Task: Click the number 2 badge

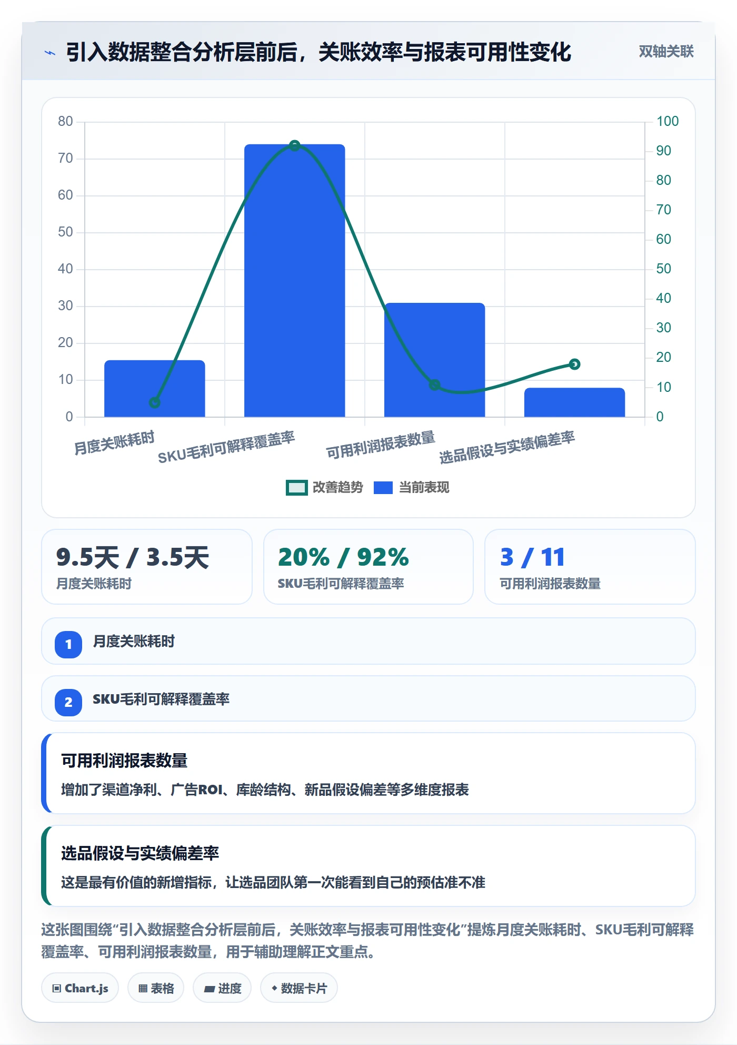Action: click(x=68, y=702)
